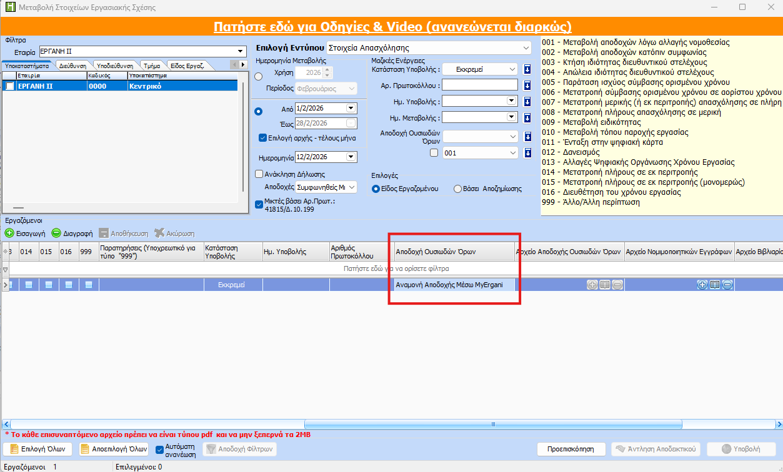Apply Ημ. Υποβολής mass action arrow
This screenshot has width=783, height=472.
point(527,101)
